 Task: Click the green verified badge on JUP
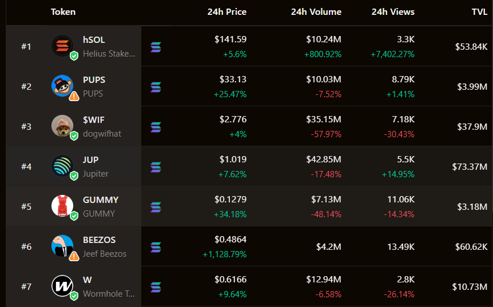point(74,176)
